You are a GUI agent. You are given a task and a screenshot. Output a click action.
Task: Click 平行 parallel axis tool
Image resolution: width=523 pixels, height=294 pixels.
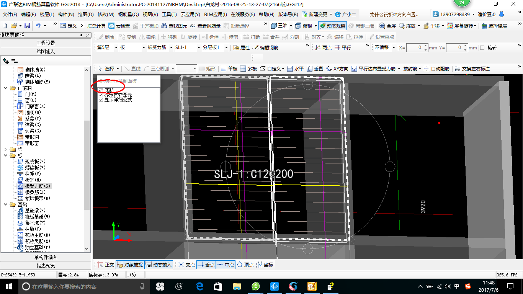(x=343, y=47)
